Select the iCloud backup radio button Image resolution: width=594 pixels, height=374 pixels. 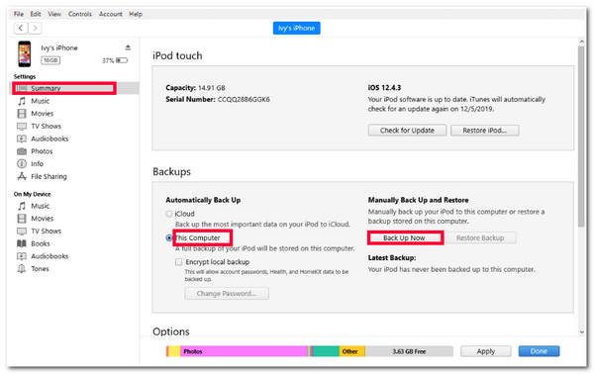(169, 214)
